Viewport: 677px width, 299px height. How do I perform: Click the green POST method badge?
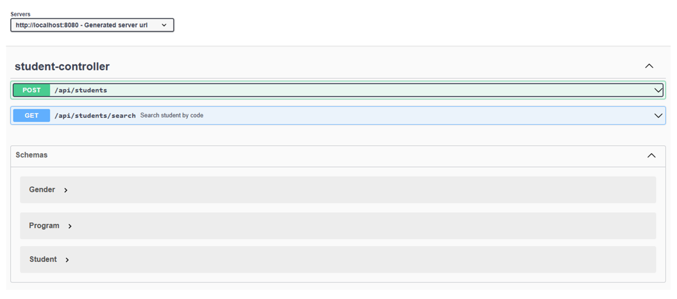[x=31, y=90]
